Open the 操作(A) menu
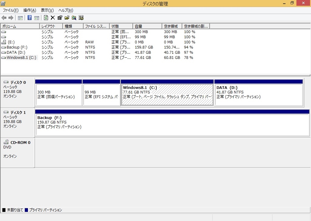This screenshot has height=221, width=311. point(29,10)
